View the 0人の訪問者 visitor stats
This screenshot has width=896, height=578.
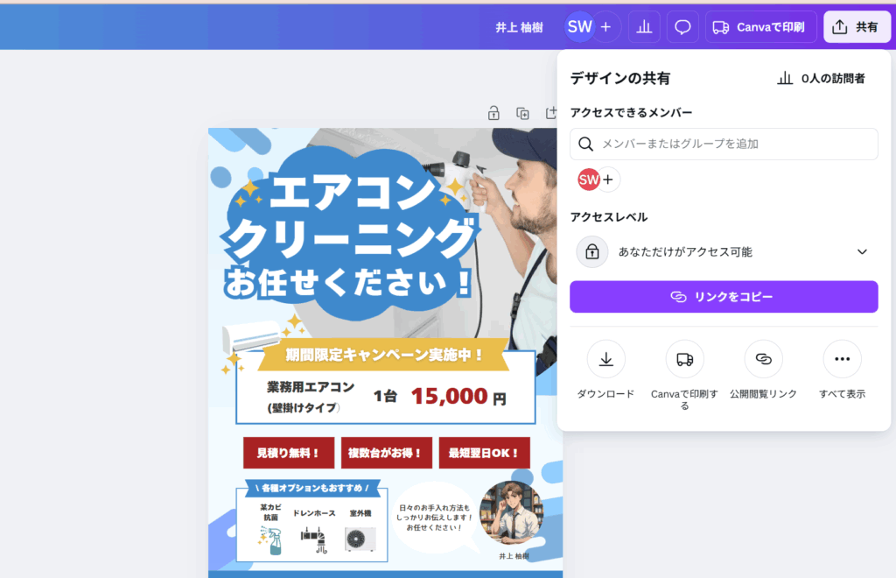[821, 78]
